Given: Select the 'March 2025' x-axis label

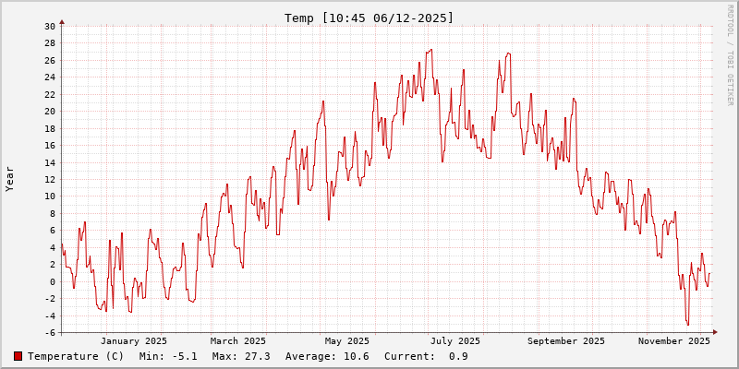Looking at the screenshot, I should pos(238,340).
